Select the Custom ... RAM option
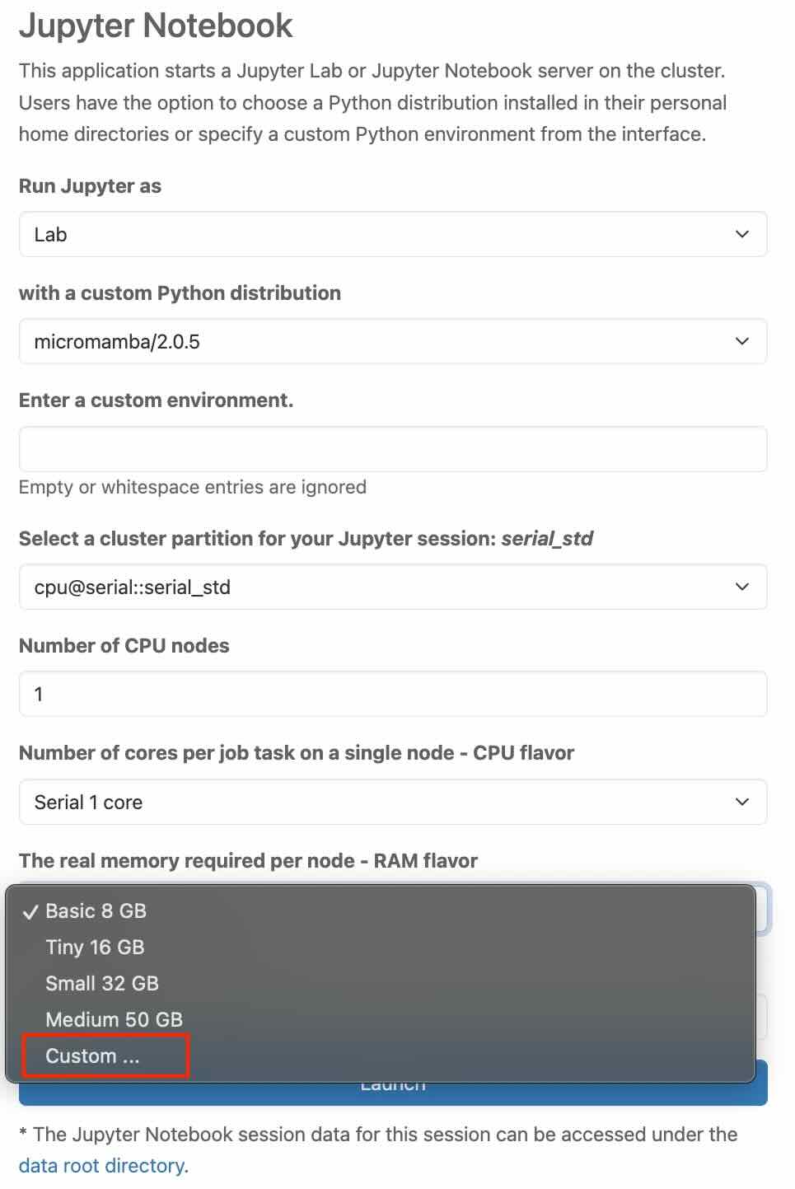 click(x=92, y=1056)
